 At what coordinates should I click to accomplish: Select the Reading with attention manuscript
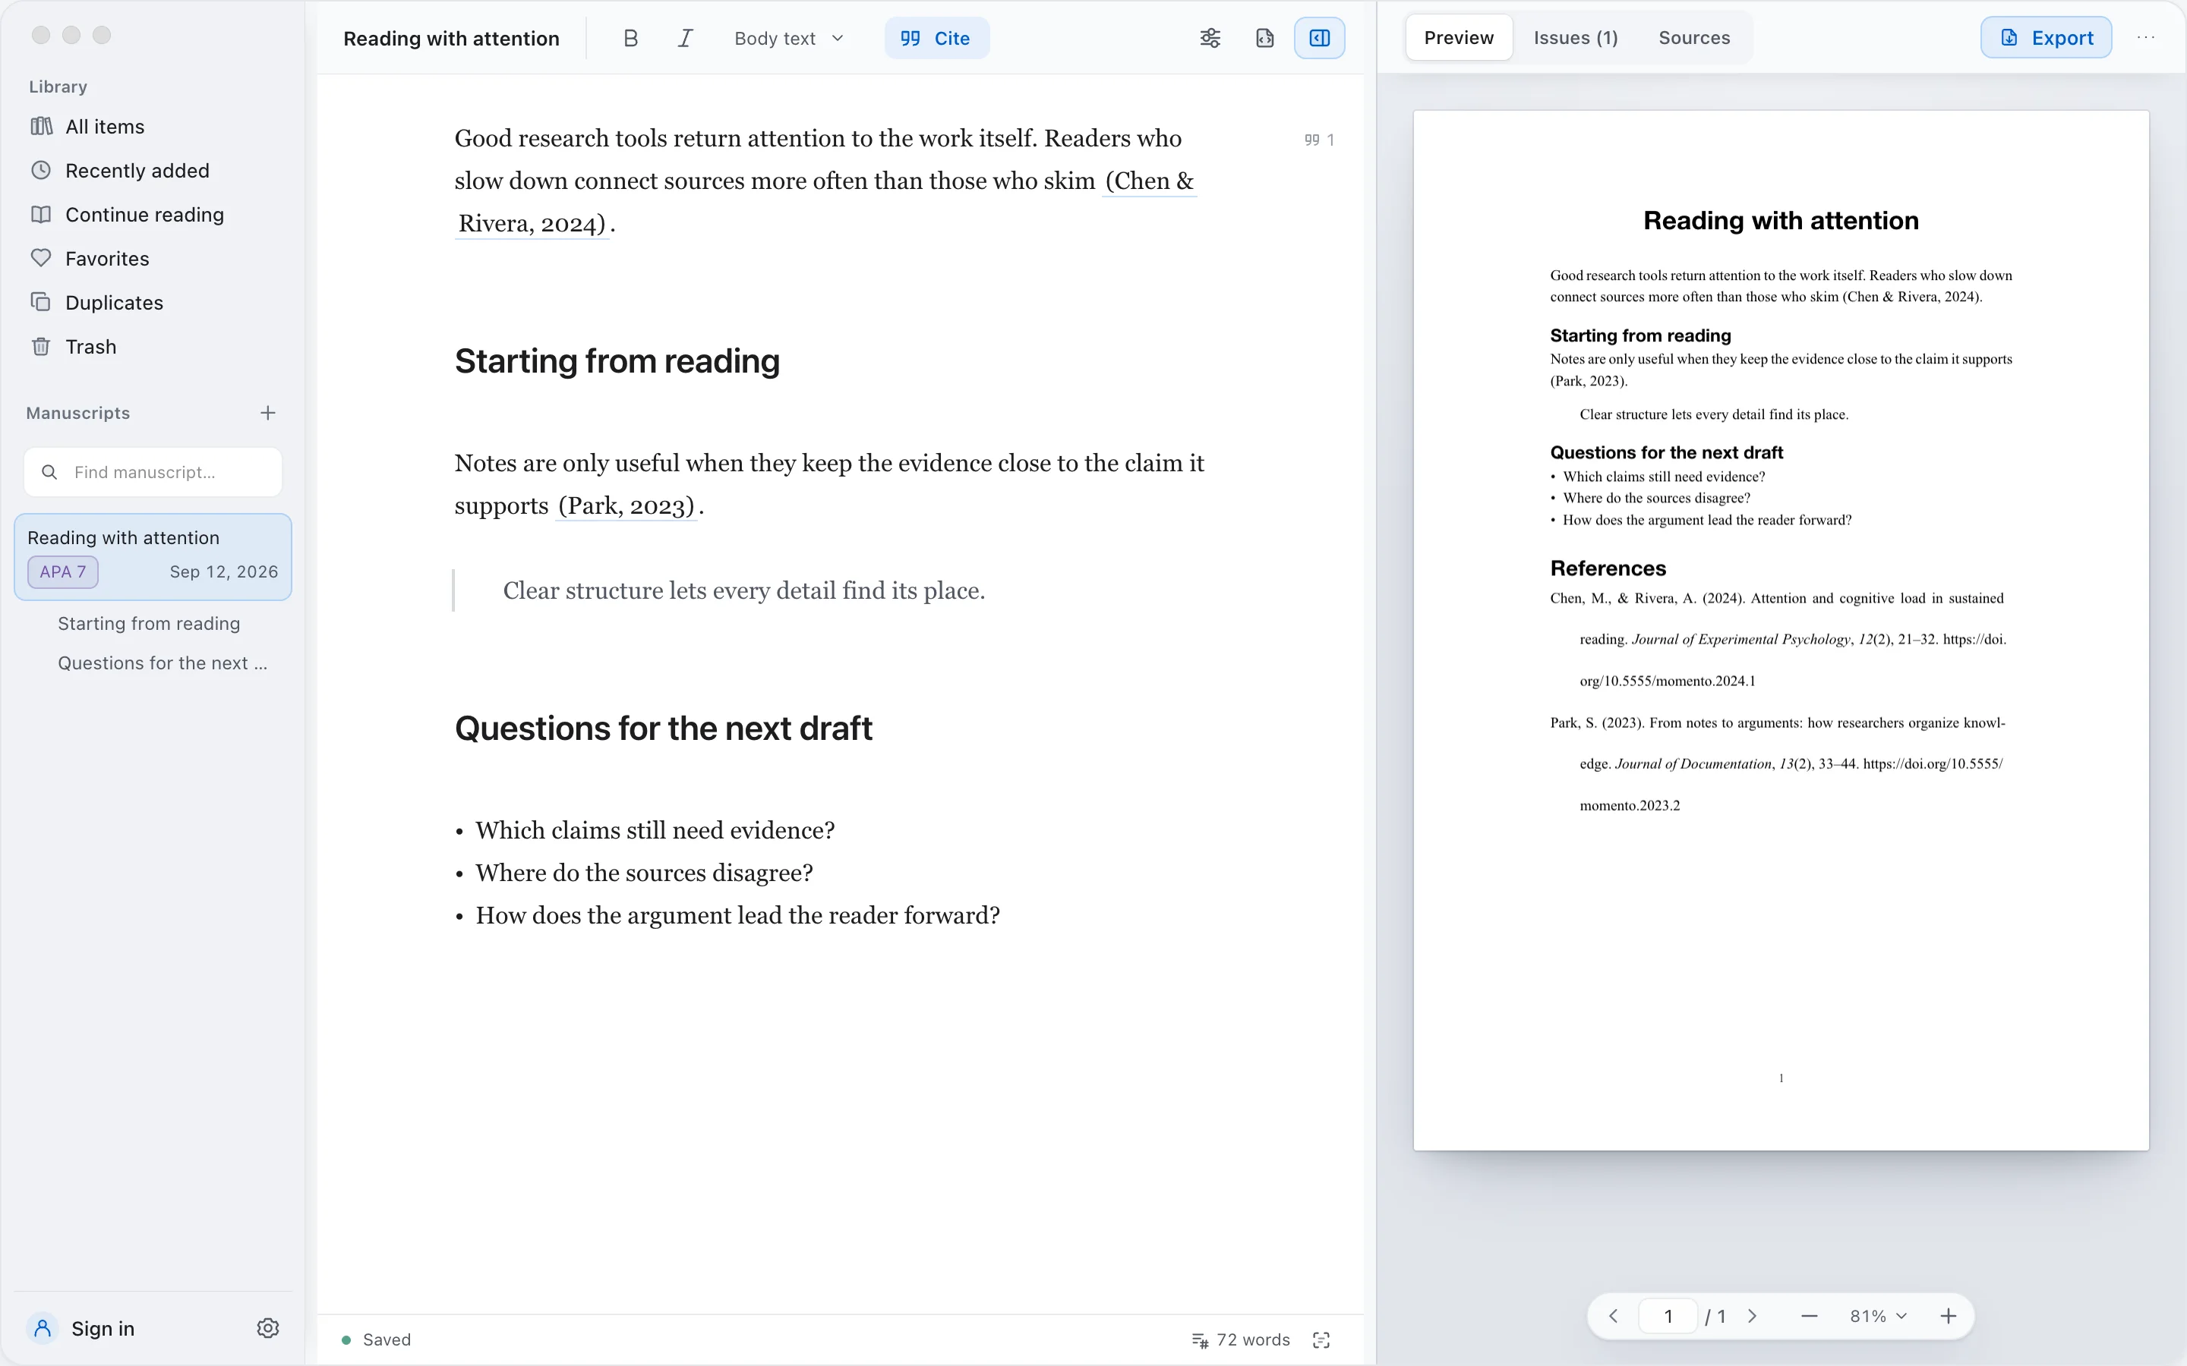point(153,556)
